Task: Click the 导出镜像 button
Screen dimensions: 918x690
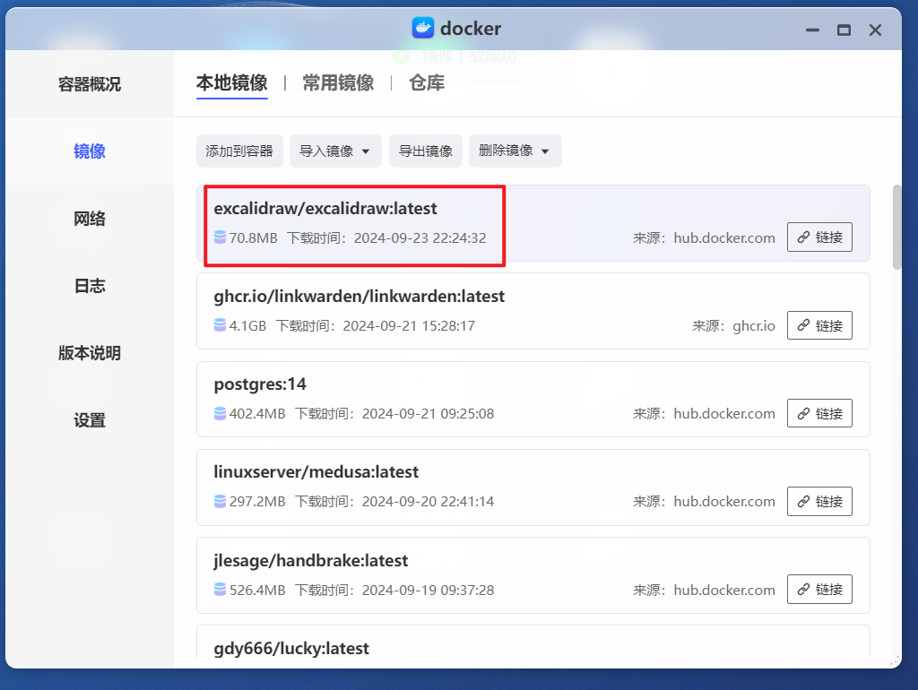Action: (x=425, y=151)
